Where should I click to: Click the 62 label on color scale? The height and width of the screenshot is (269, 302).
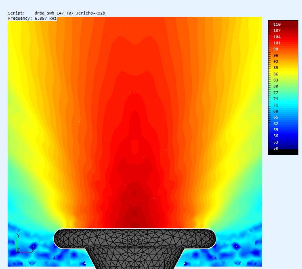[x=276, y=124]
